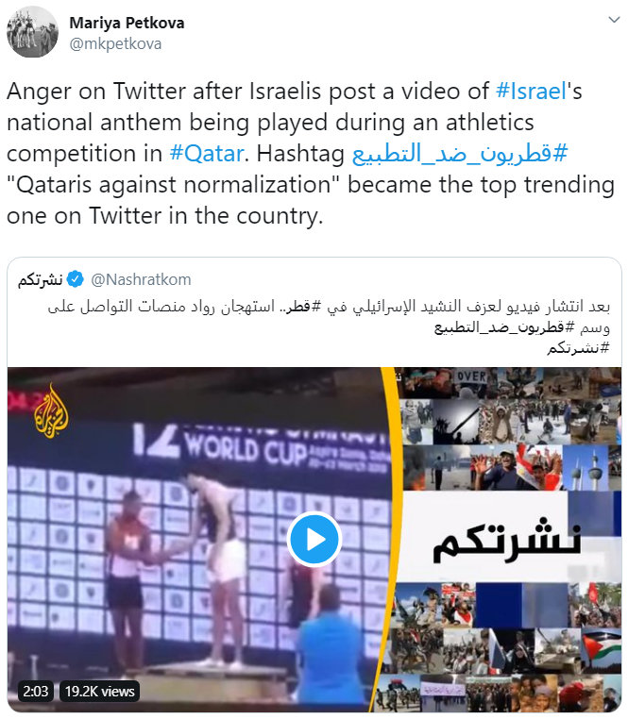Click the 19.2K views label
Viewport: 628px width, 719px height.
click(x=99, y=691)
